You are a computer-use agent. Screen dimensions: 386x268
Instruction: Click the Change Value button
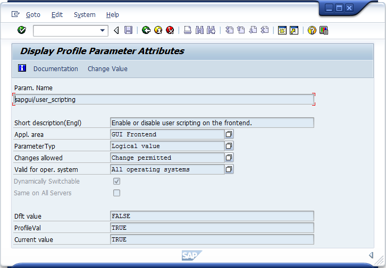[x=107, y=69]
